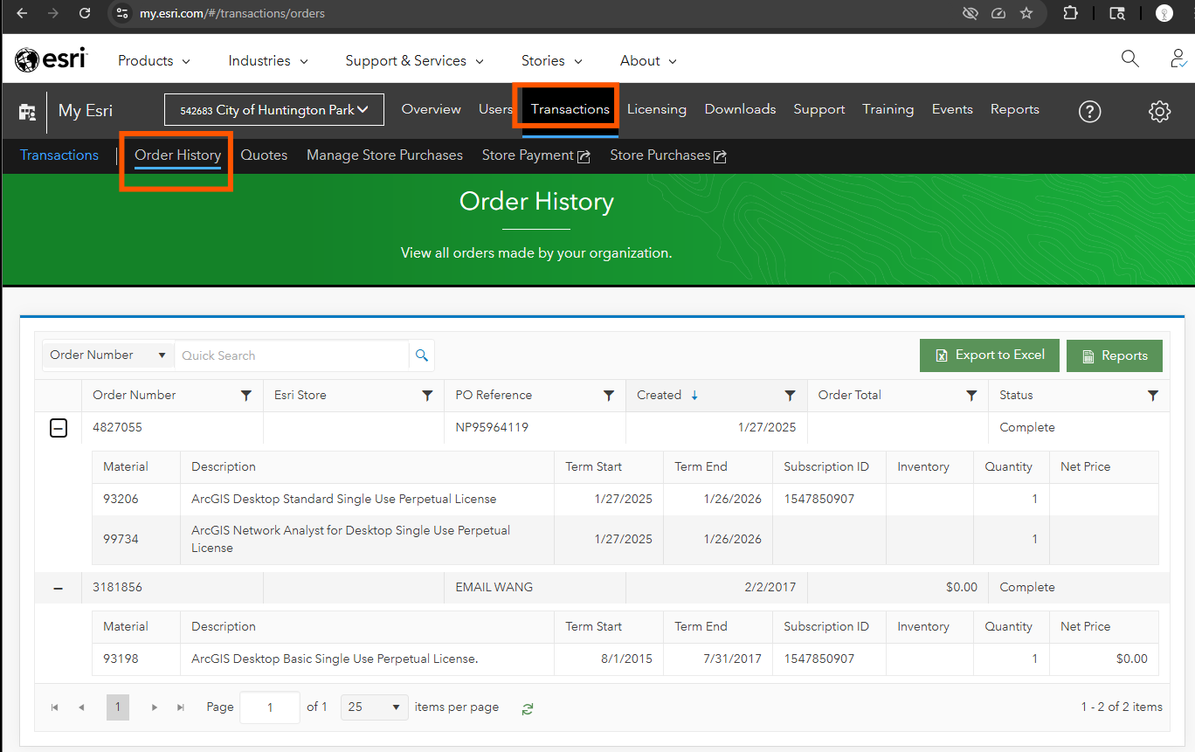This screenshot has width=1195, height=752.
Task: Open the Store Purchases external link
Action: [x=668, y=155]
